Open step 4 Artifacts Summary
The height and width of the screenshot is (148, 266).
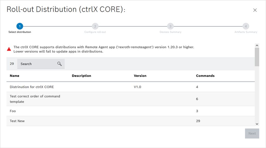(x=245, y=26)
